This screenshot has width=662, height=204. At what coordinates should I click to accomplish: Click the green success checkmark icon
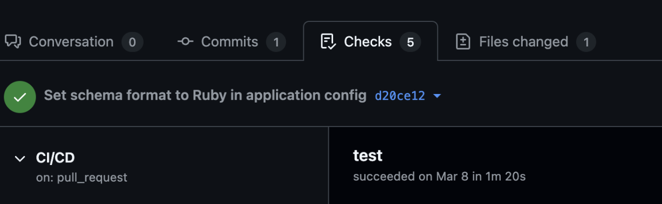click(x=20, y=97)
